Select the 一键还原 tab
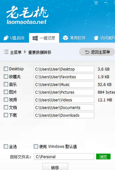The width and height of the screenshot is (115, 170). pos(44,38)
